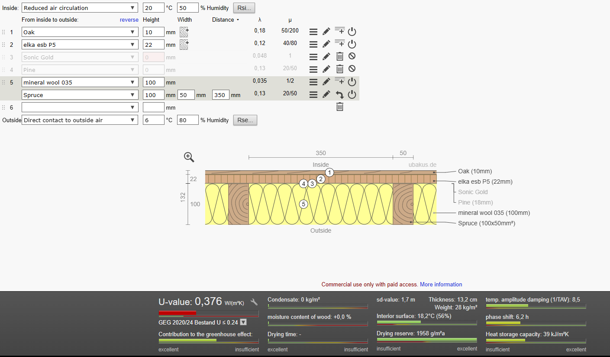Open hamburger menu for elka esb P5 layer

[313, 44]
